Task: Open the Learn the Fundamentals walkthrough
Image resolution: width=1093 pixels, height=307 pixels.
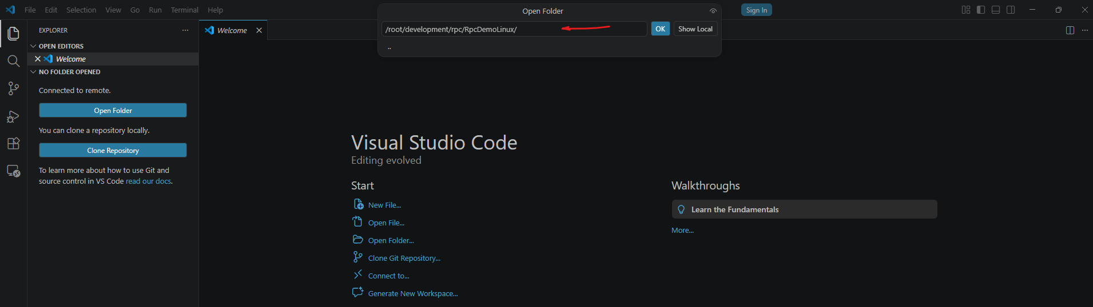Action: [804, 209]
